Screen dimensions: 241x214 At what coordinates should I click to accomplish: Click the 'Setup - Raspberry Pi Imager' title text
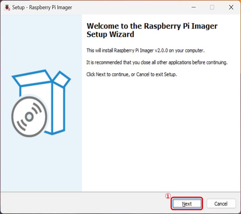[42, 7]
